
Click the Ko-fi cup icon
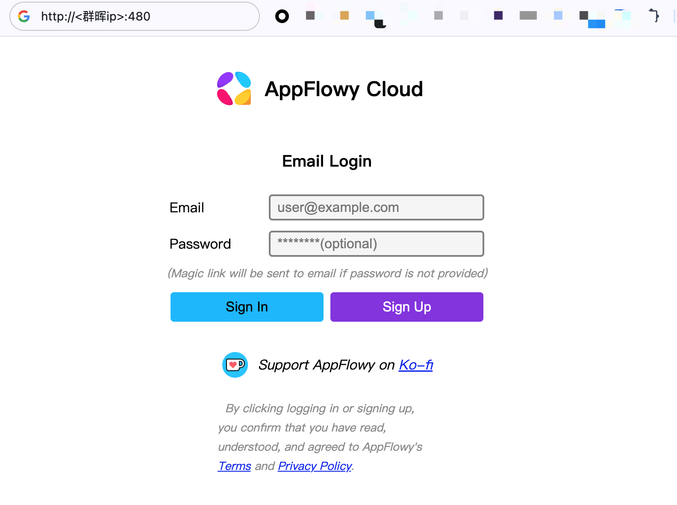click(x=235, y=365)
